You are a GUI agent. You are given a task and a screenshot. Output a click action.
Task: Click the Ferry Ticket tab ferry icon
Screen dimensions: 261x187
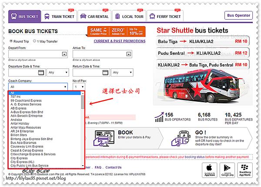tap(152, 16)
